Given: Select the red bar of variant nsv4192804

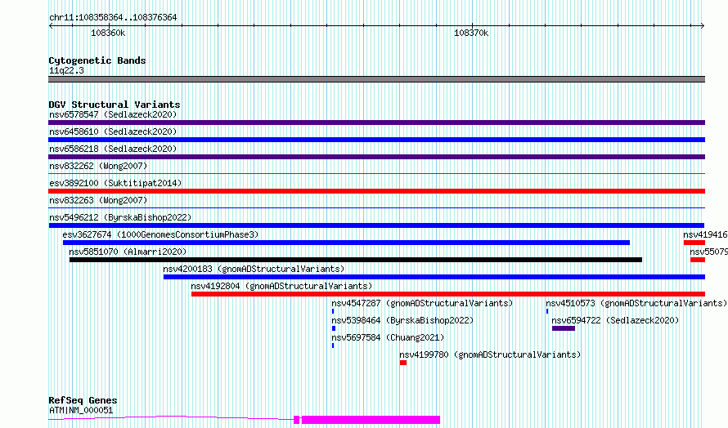Looking at the screenshot, I should coord(448,294).
